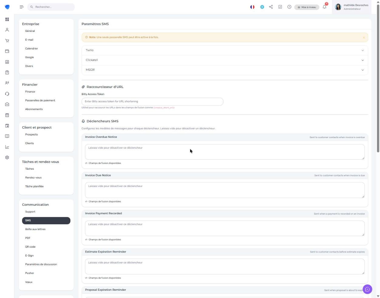Open Paramètres de discussion settings
The height and width of the screenshot is (298, 380).
(41, 265)
